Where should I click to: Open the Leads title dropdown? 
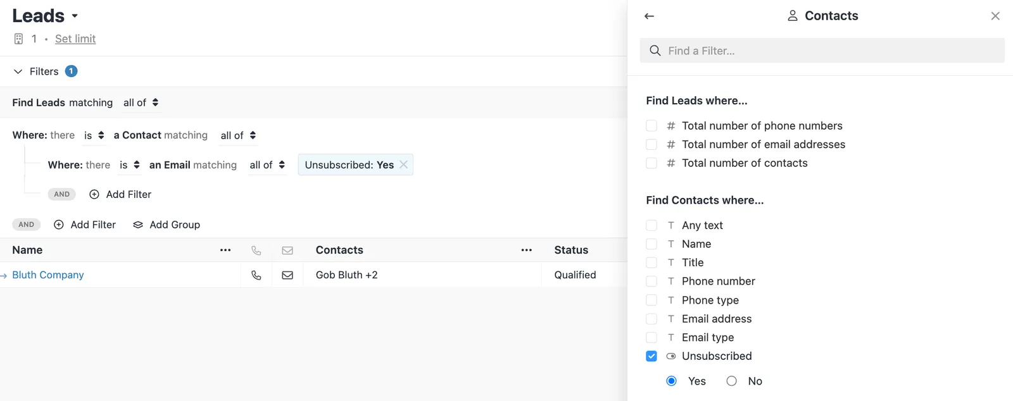coord(75,16)
